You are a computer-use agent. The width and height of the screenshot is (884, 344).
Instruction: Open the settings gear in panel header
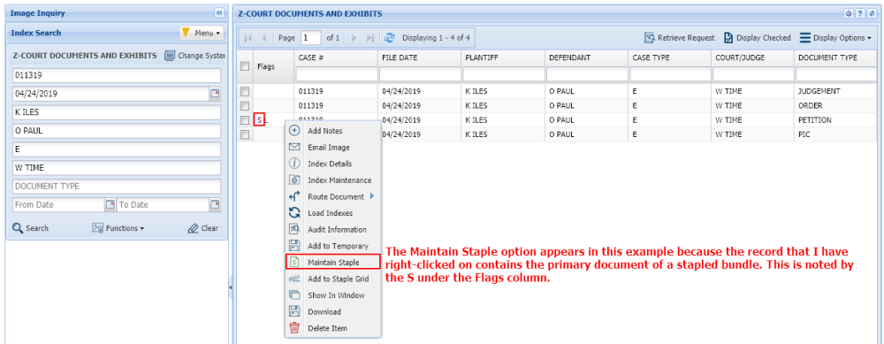tap(848, 13)
